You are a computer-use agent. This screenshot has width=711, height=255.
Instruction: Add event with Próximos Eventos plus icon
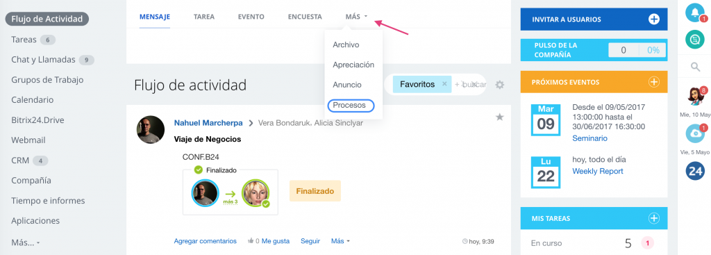pos(653,82)
